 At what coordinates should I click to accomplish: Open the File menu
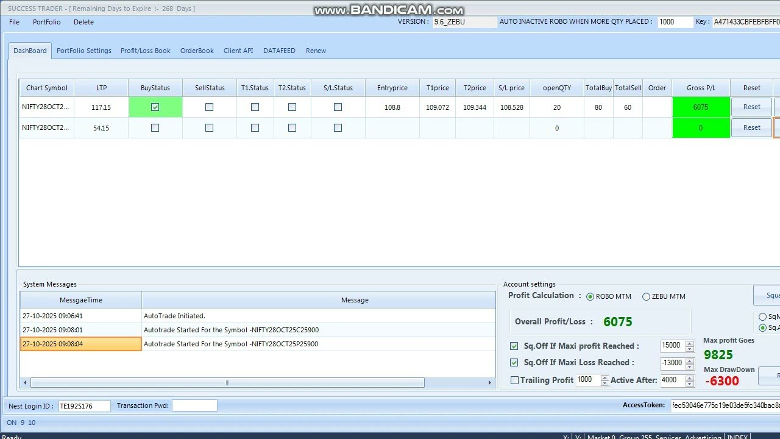pyautogui.click(x=14, y=22)
